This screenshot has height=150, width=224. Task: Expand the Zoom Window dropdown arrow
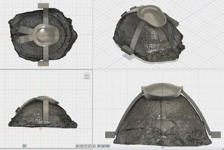pyautogui.click(x=95, y=146)
